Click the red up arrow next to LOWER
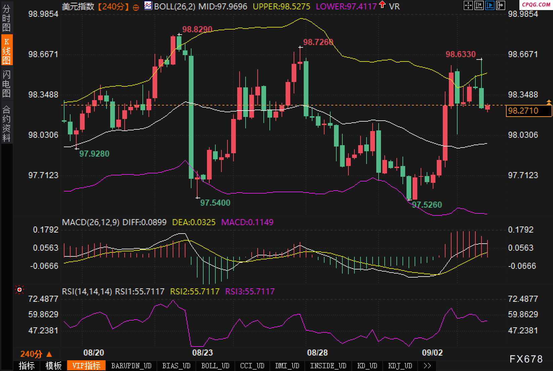 (x=382, y=5)
